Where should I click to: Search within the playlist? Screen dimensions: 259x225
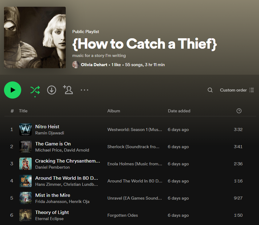point(210,90)
